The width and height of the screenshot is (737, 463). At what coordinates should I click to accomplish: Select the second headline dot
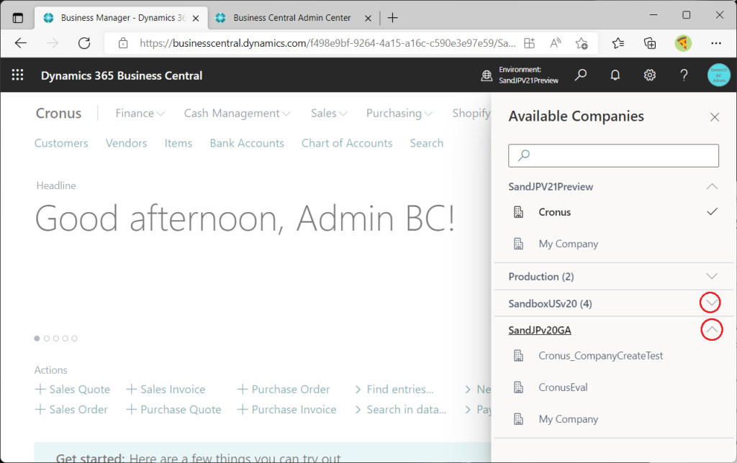coord(47,338)
